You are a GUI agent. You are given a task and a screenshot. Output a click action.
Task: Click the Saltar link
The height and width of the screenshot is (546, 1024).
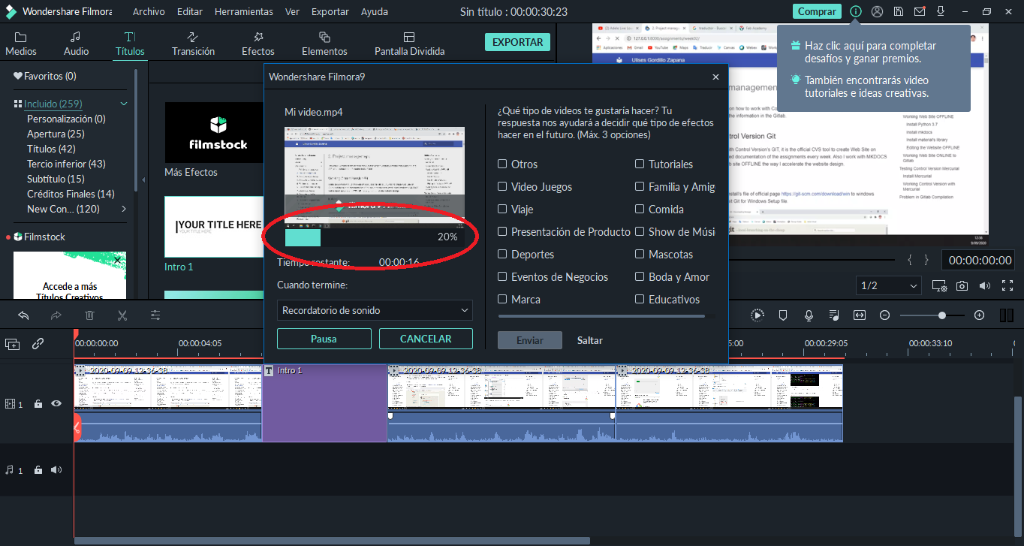590,340
